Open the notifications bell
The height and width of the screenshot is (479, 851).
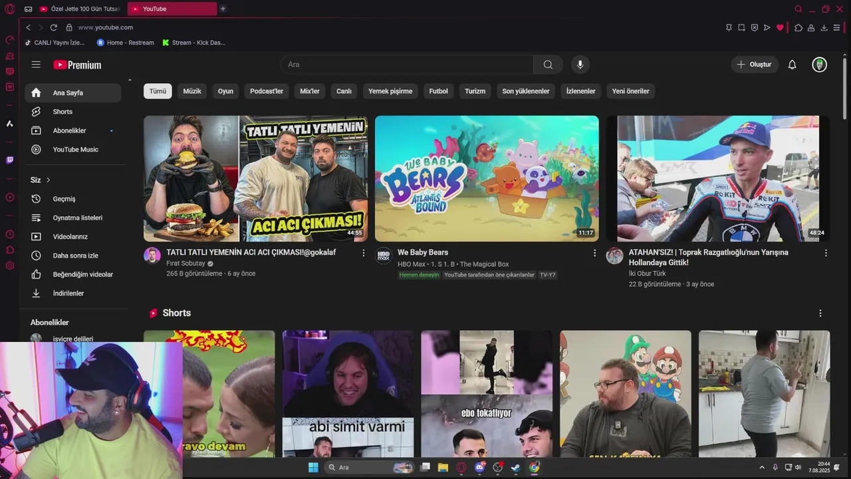tap(792, 65)
